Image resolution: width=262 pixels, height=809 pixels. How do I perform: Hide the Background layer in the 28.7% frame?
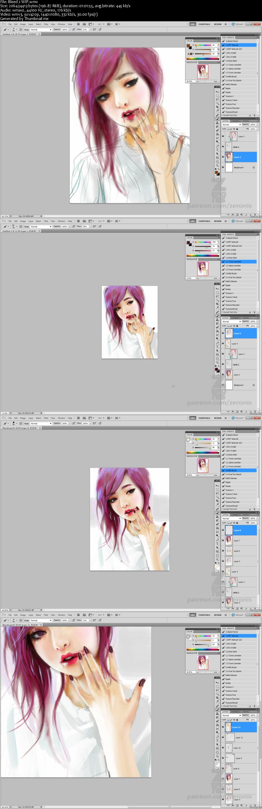223,167
